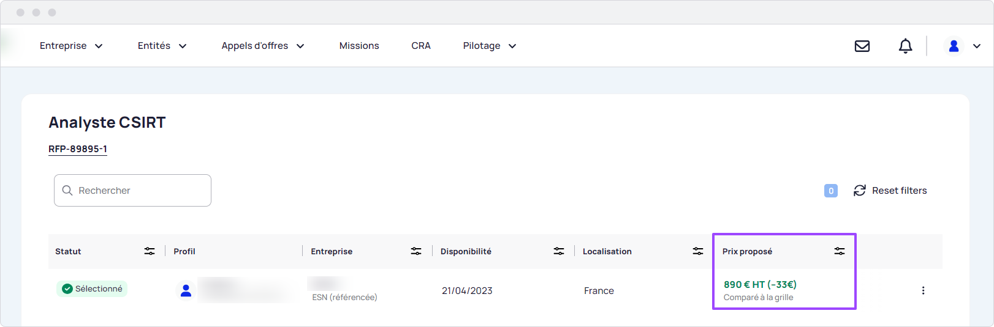
Task: Open the mail envelope icon
Action: tap(862, 46)
